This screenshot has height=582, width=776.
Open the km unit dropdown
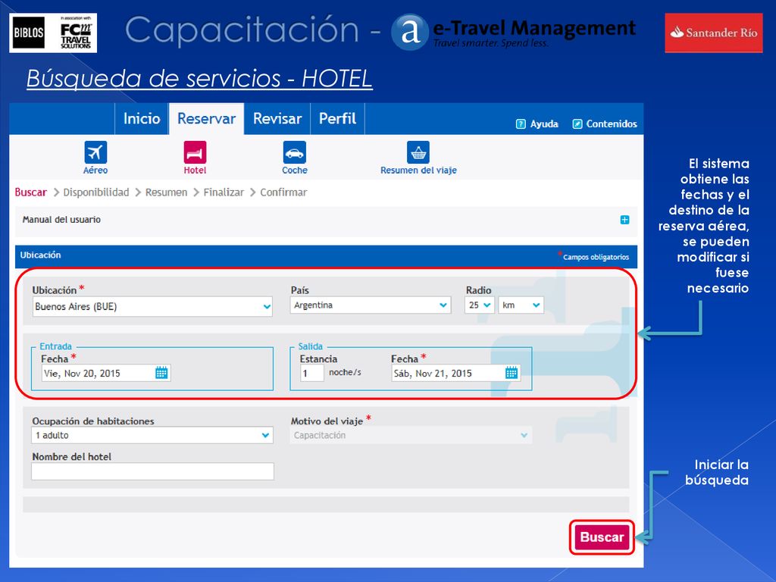(521, 305)
